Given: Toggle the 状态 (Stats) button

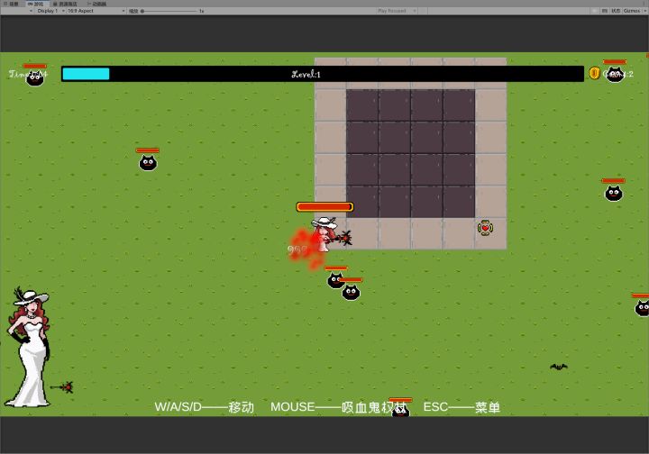Looking at the screenshot, I should (616, 11).
